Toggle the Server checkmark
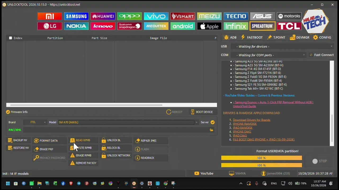 coord(212,122)
